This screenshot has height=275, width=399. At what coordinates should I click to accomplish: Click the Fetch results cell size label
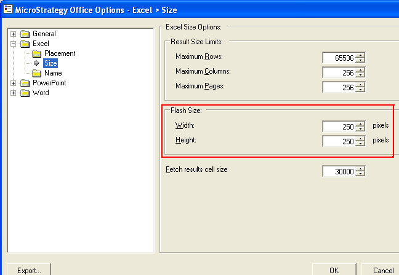(x=196, y=169)
